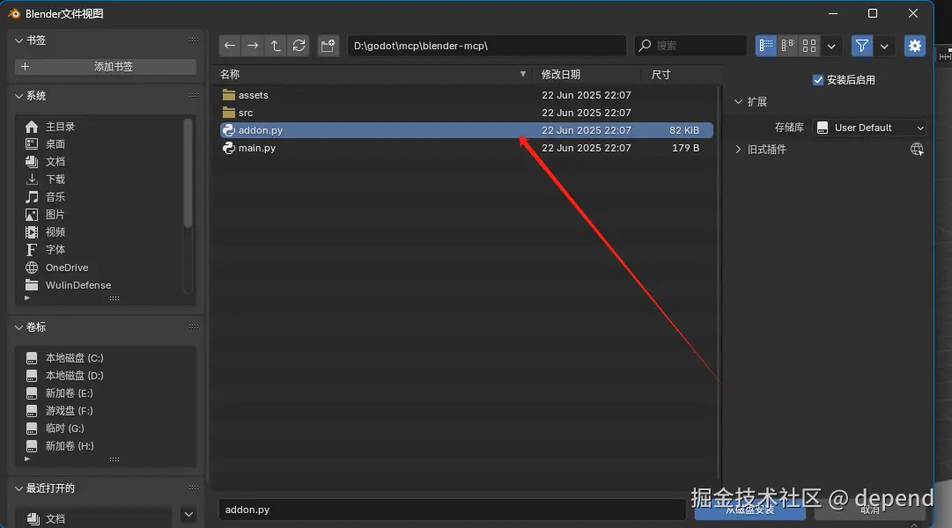Click system list vertical scrollbar
The width and height of the screenshot is (952, 528).
(x=188, y=173)
